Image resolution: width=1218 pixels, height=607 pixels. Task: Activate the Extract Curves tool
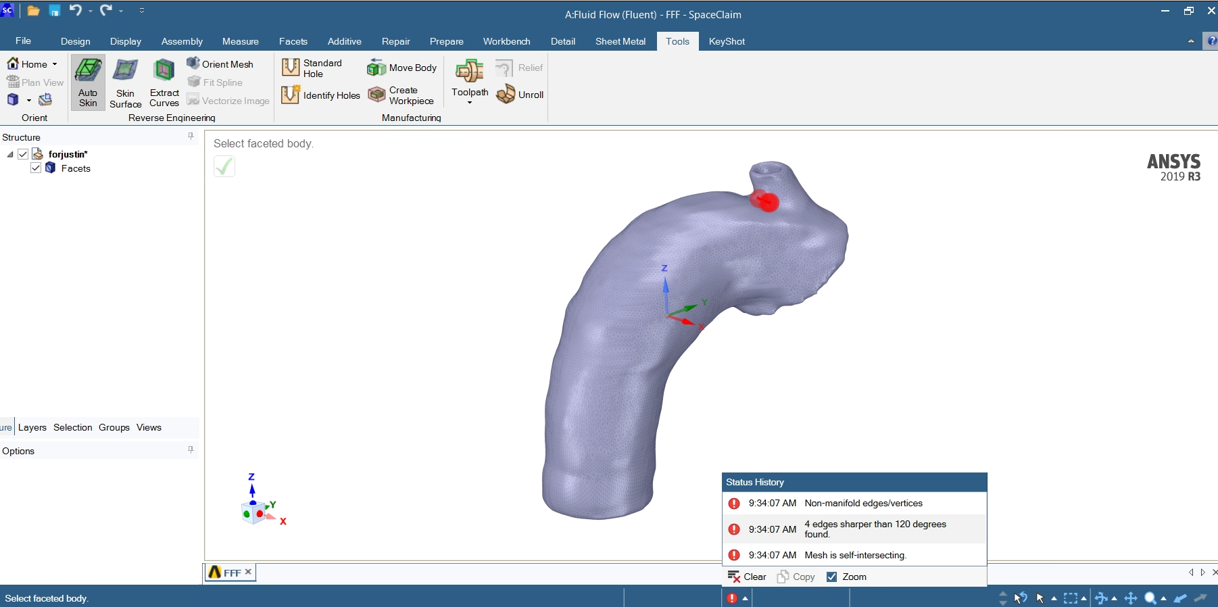(x=164, y=82)
